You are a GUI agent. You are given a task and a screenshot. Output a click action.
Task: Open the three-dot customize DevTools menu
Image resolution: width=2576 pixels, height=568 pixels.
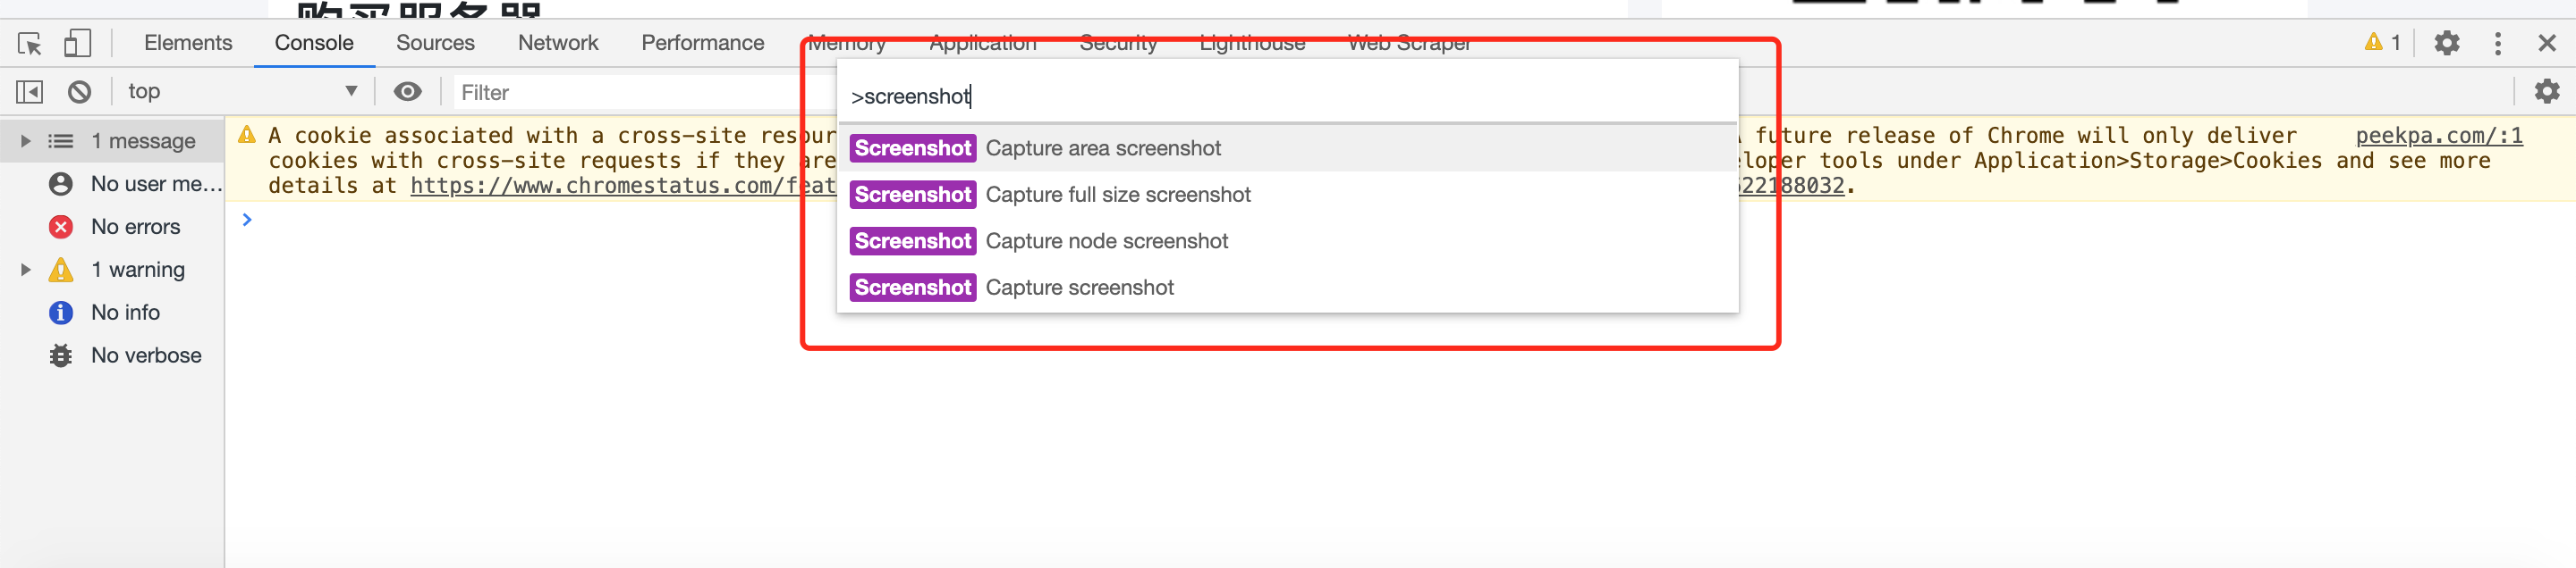[x=2497, y=43]
